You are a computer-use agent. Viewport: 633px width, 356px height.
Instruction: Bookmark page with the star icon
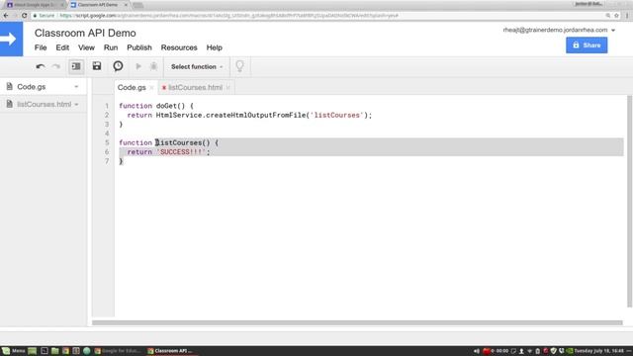click(616, 16)
